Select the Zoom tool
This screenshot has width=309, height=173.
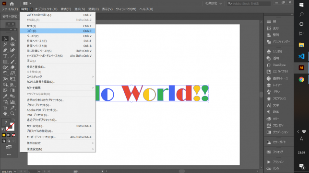point(12,113)
